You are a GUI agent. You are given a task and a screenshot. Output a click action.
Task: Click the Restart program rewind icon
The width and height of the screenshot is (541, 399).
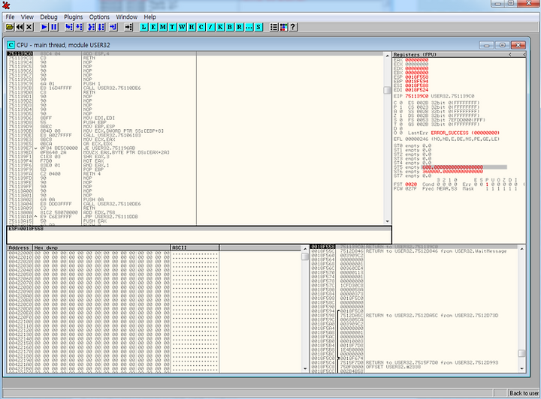click(20, 27)
